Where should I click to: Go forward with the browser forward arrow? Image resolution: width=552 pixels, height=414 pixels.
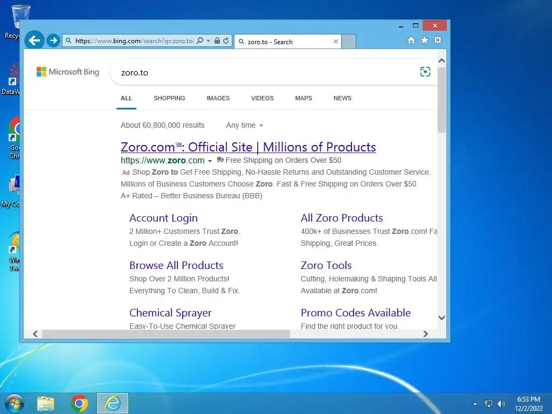(x=53, y=40)
